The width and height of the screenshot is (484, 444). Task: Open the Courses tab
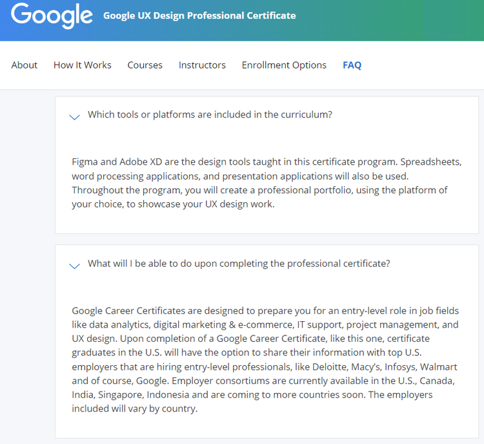tap(145, 65)
